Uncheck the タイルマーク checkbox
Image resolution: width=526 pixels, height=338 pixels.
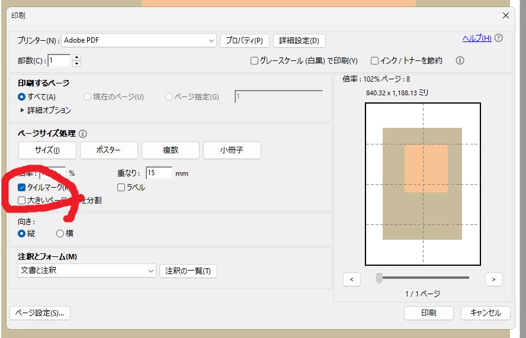[21, 187]
